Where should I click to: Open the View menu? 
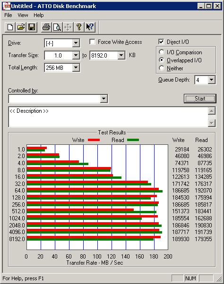coord(23,15)
